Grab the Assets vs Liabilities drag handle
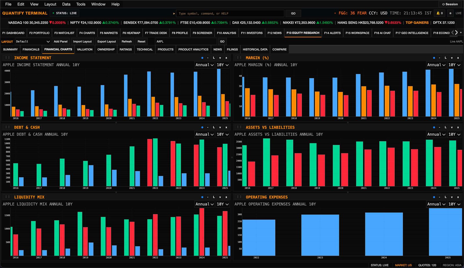Screen dimensions: 464x268 [x=239, y=127]
